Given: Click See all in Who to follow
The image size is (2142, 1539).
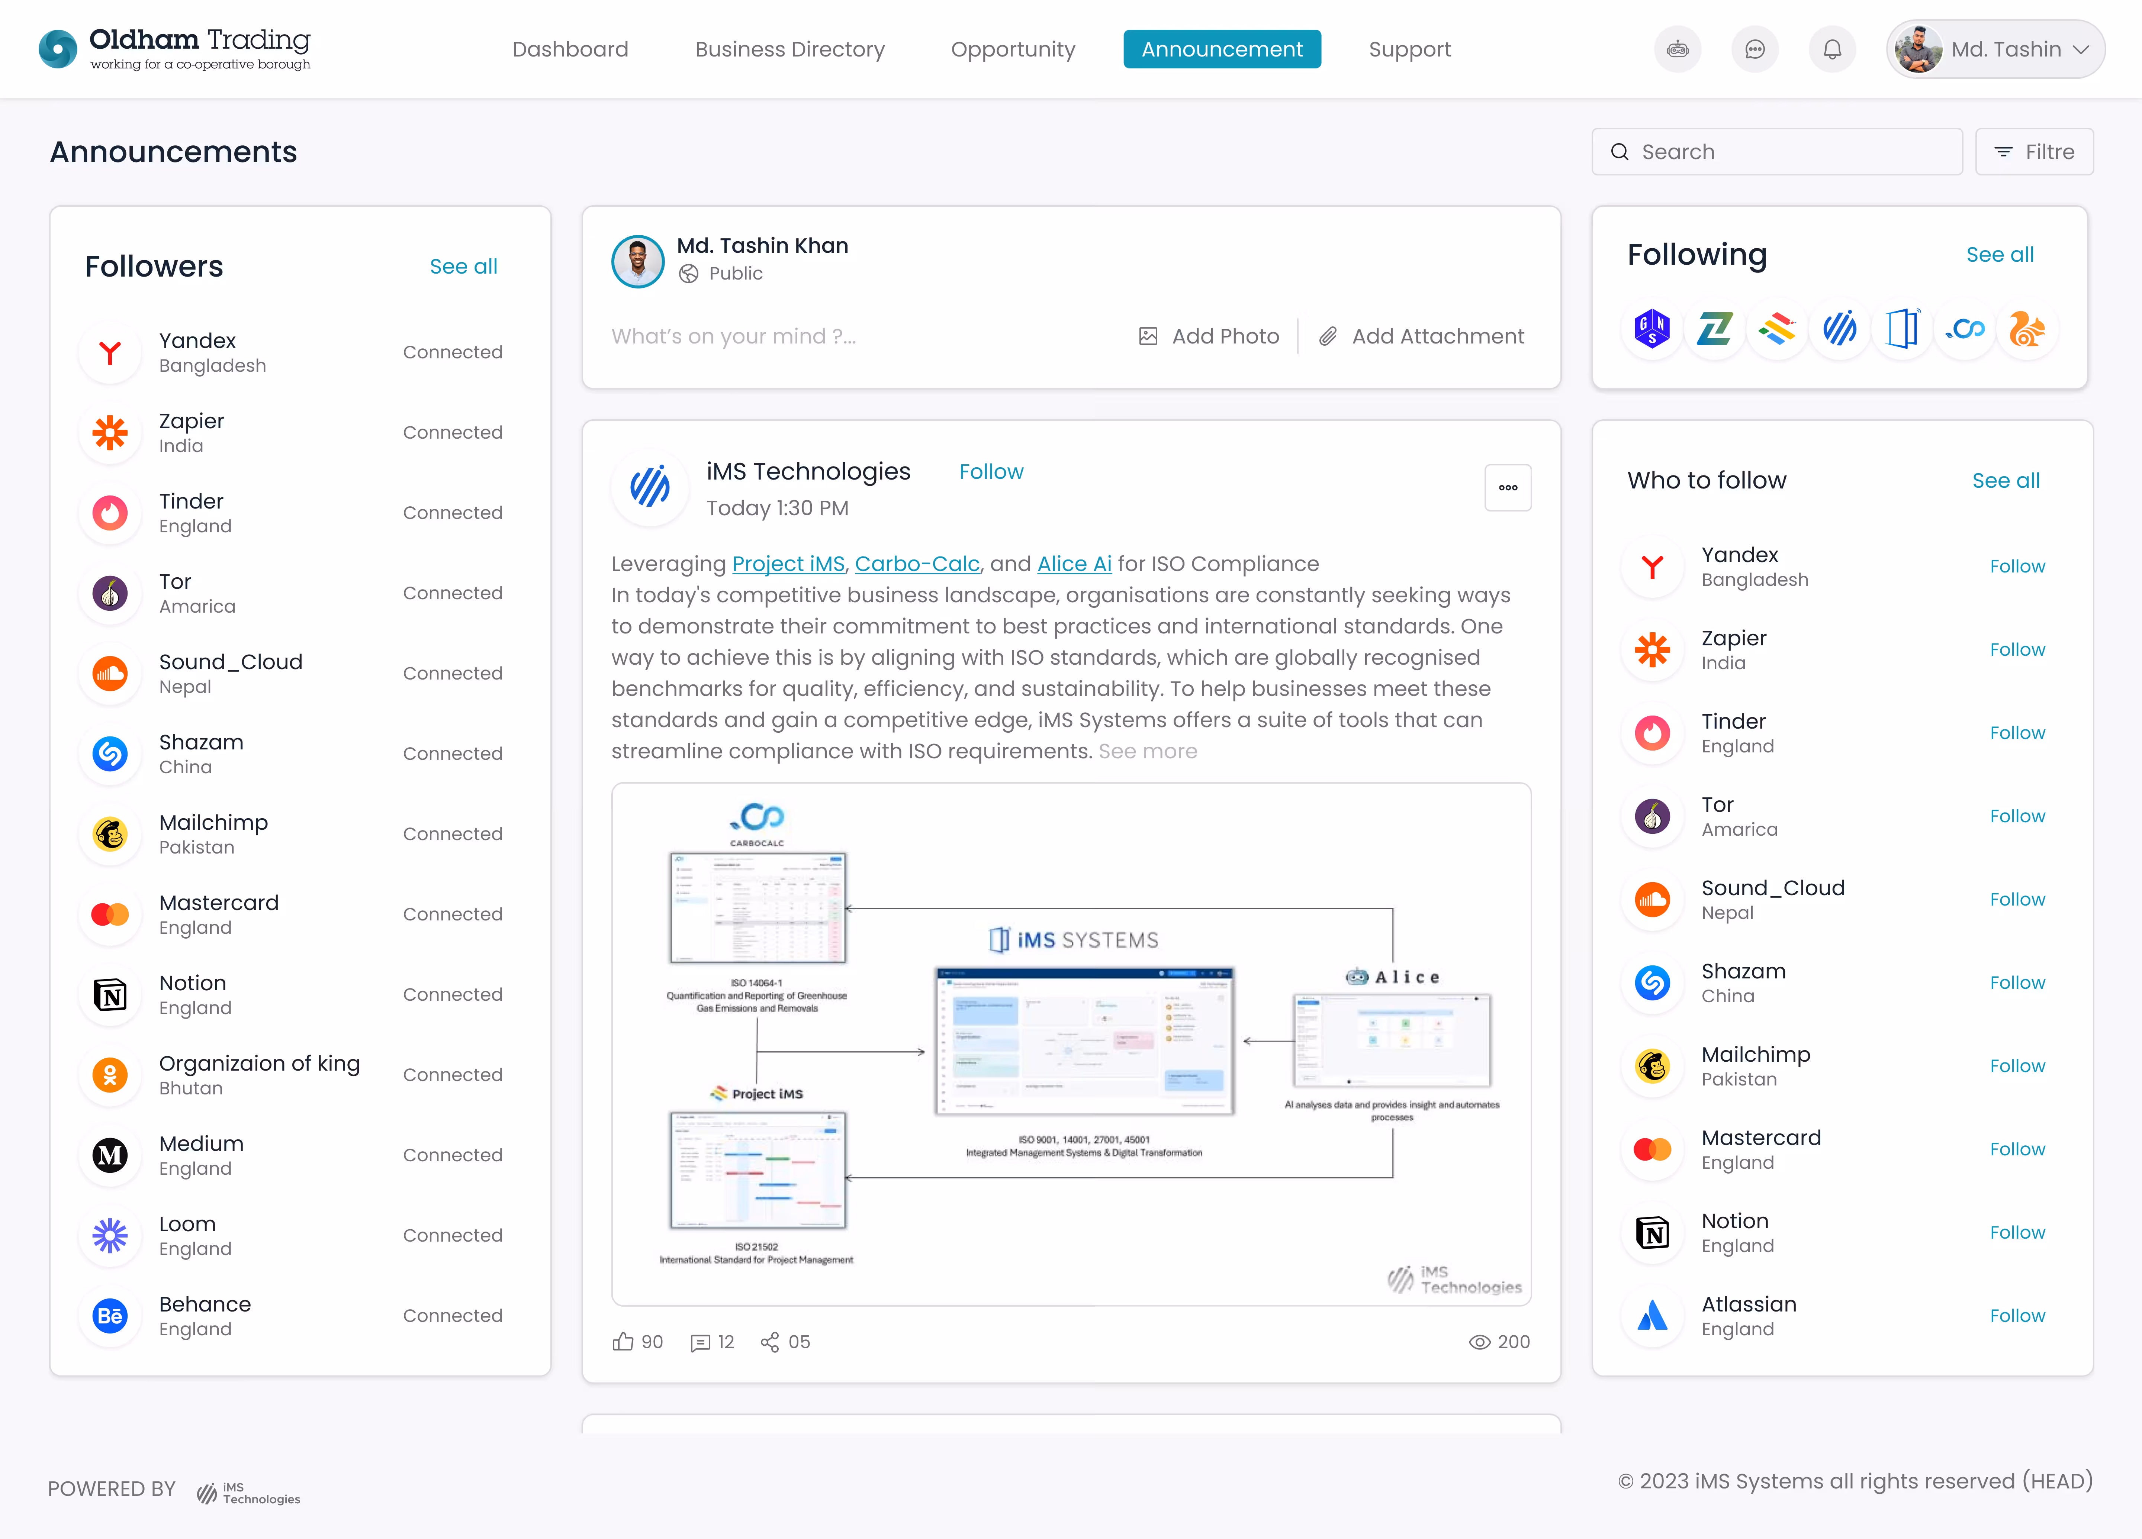Looking at the screenshot, I should [x=2005, y=481].
